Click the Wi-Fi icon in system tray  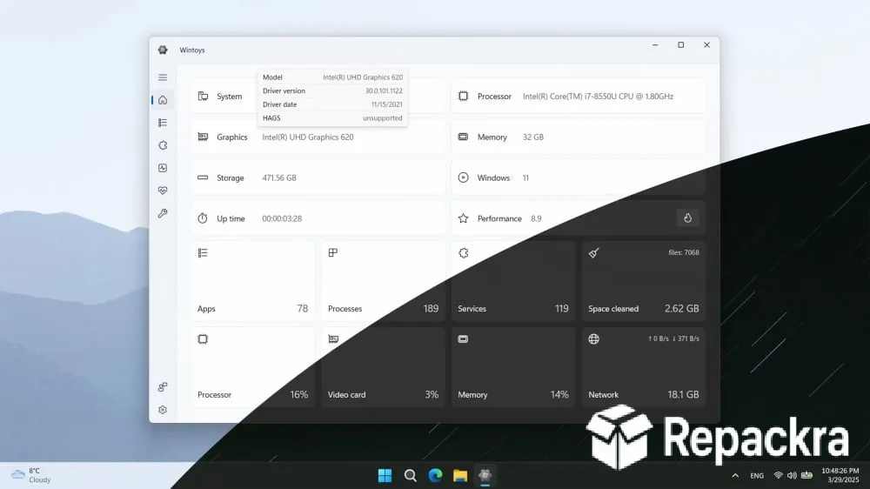point(779,476)
